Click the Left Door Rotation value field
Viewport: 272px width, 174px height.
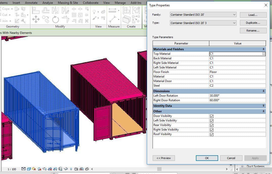click(237, 96)
